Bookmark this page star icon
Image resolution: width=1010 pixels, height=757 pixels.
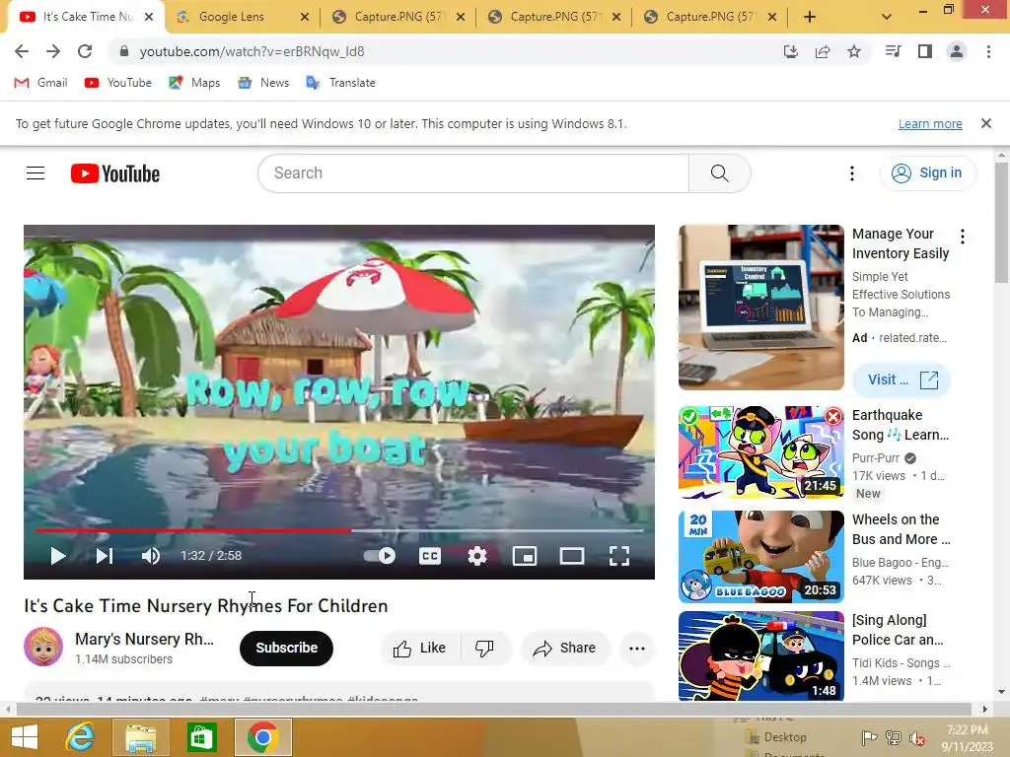tap(854, 51)
